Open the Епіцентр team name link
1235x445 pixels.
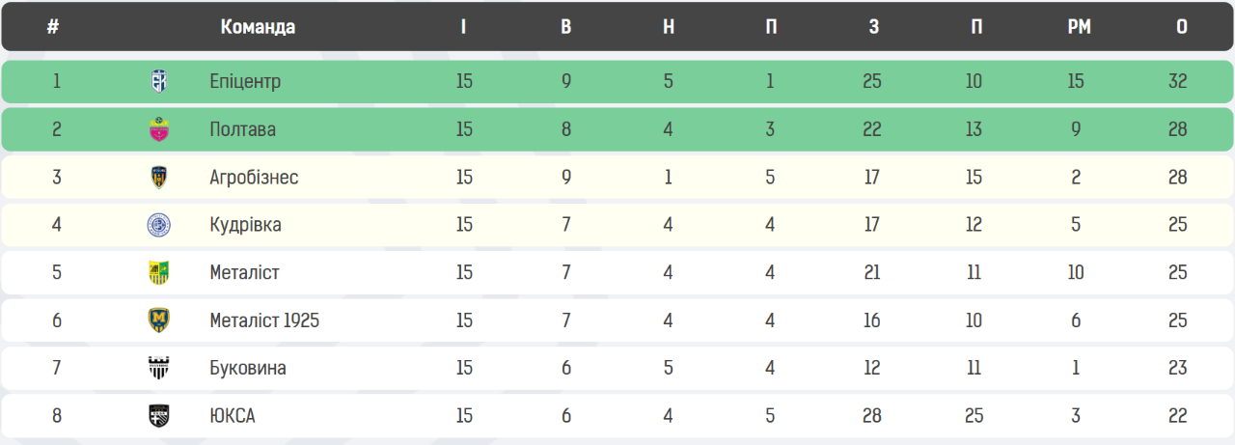(245, 82)
